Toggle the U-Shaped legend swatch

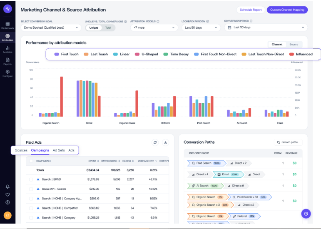[137, 54]
